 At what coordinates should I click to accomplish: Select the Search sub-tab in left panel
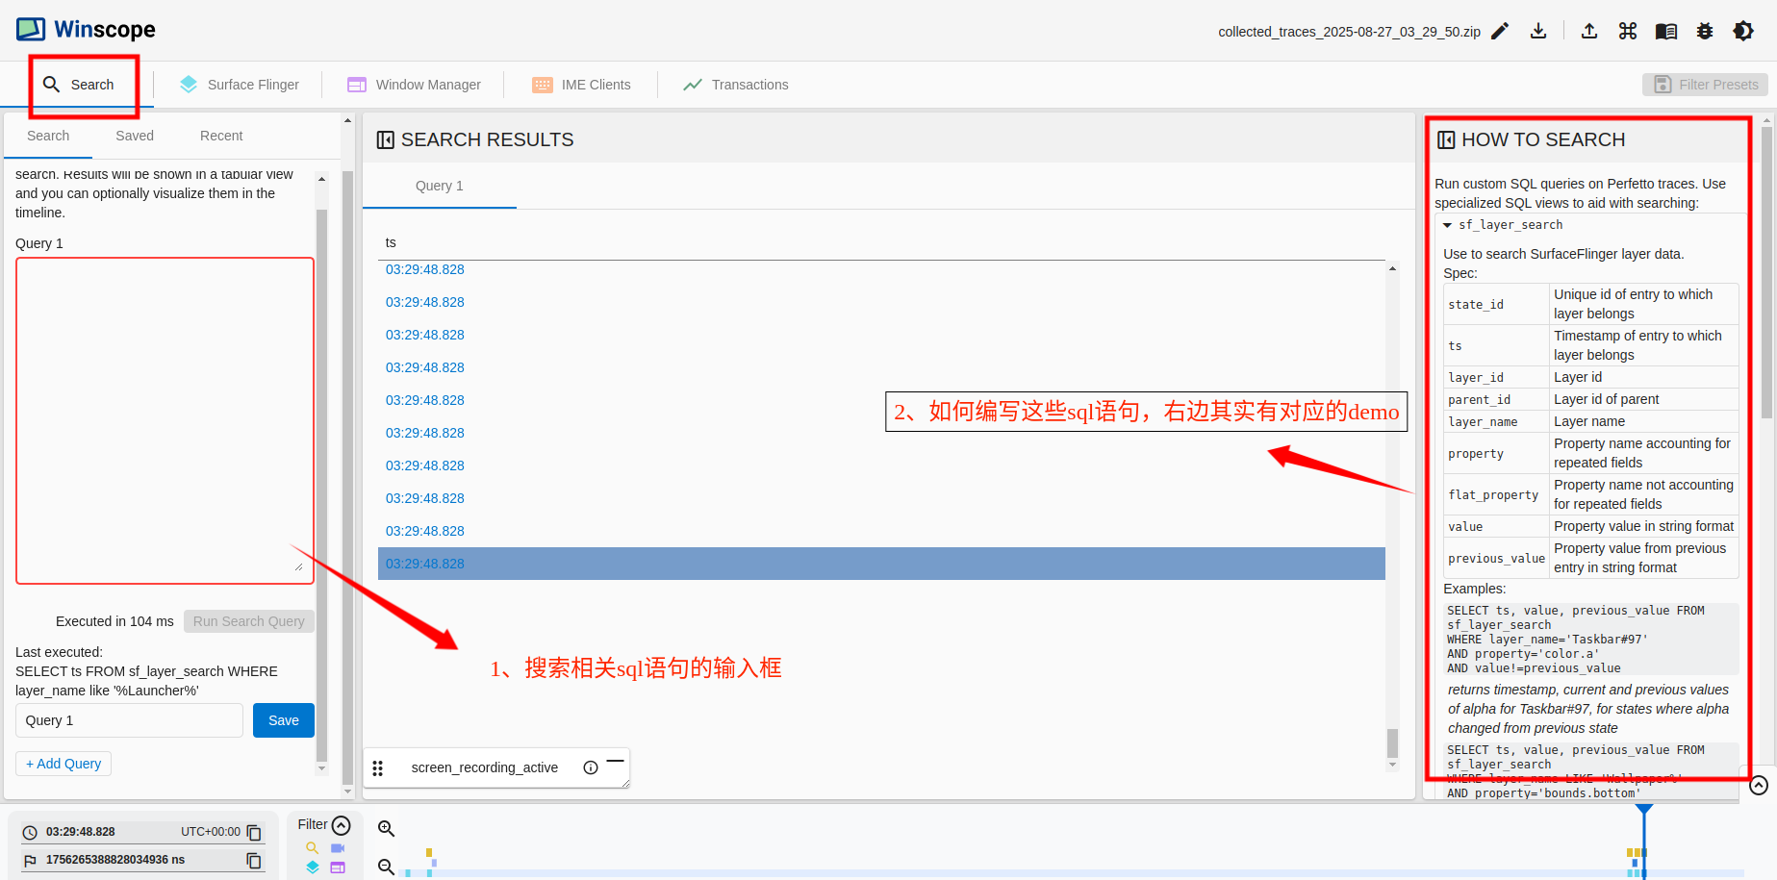[48, 136]
